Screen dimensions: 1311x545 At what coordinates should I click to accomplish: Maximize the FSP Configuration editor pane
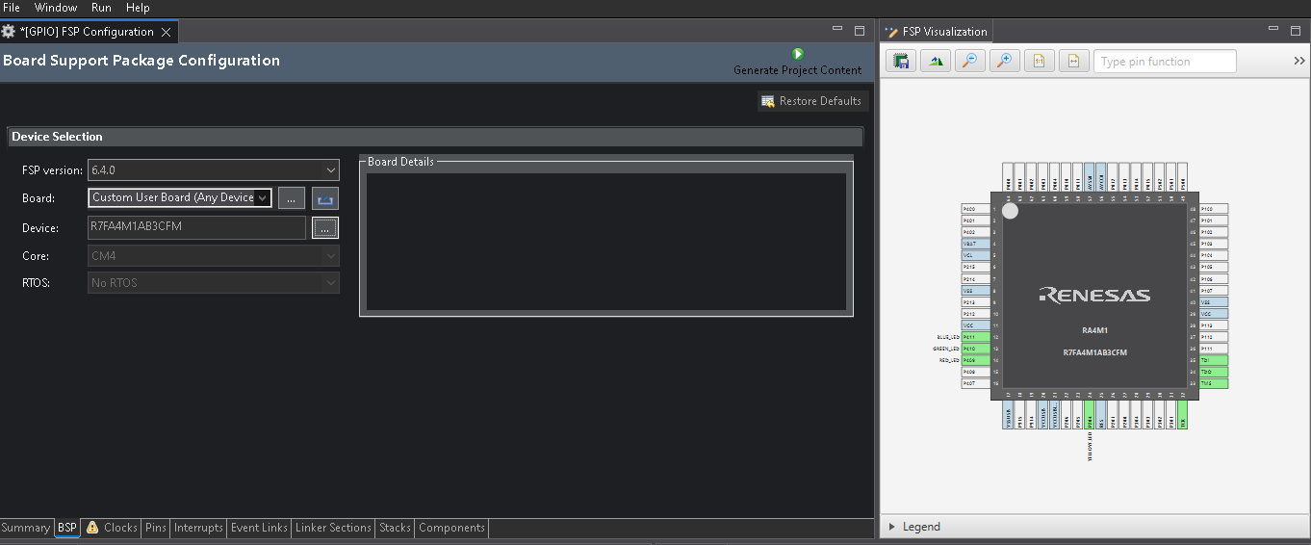coord(860,31)
